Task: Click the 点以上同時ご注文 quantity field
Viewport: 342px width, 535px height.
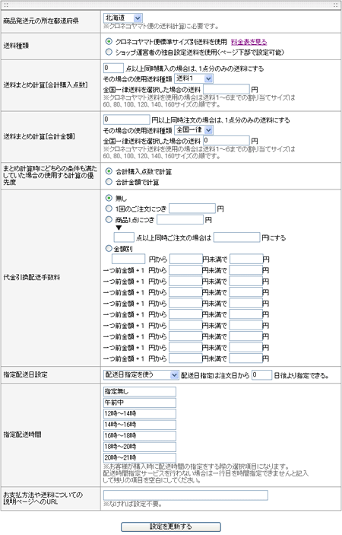Action: tap(124, 237)
